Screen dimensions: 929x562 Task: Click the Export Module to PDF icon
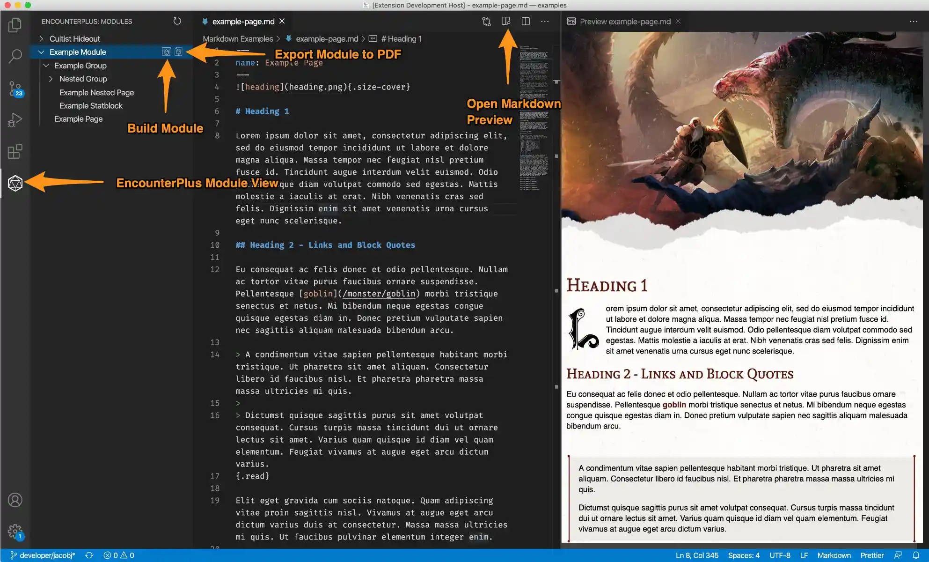pyautogui.click(x=178, y=52)
